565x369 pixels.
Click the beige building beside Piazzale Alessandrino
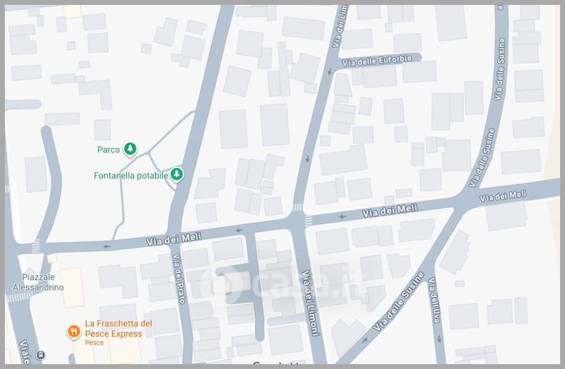(x=72, y=287)
